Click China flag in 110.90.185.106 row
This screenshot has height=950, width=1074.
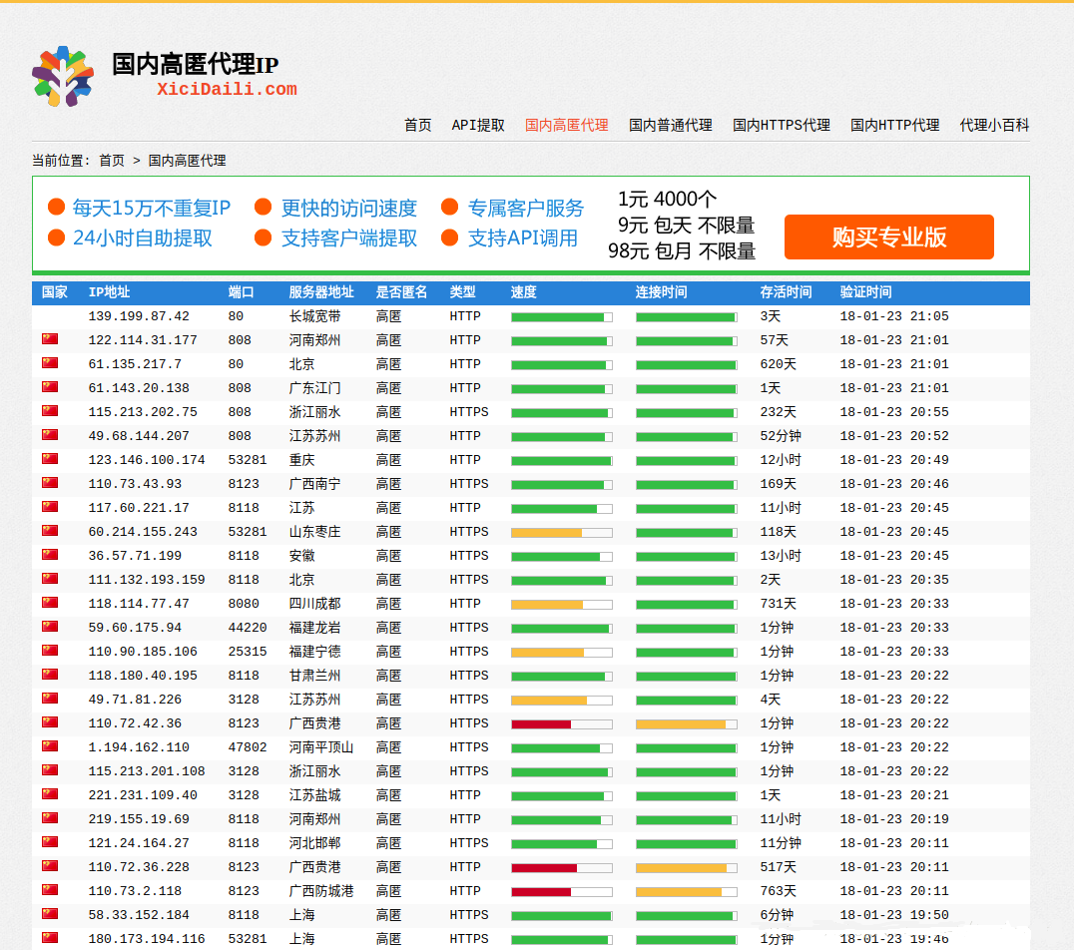coord(50,651)
